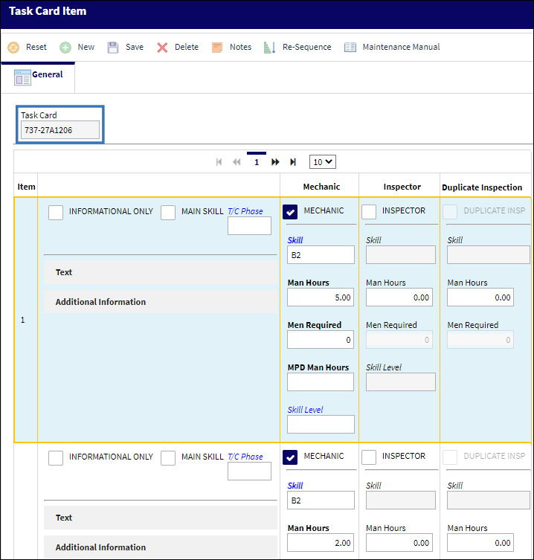534x560 pixels.
Task: Click the Inspector column header
Action: 402,187
